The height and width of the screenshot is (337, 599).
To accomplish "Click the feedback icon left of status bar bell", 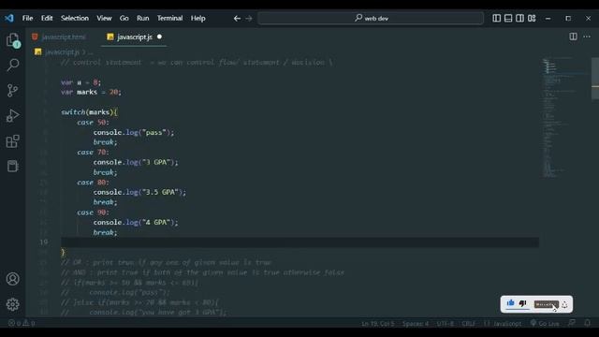I will [572, 323].
